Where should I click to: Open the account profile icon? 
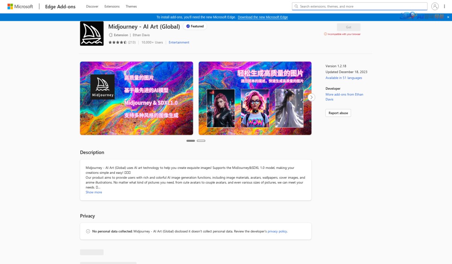click(x=435, y=6)
